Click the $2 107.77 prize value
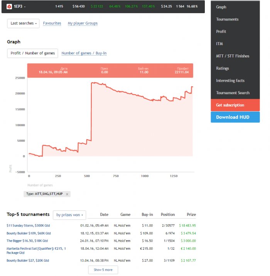The width and height of the screenshot is (270, 276). 188,261
